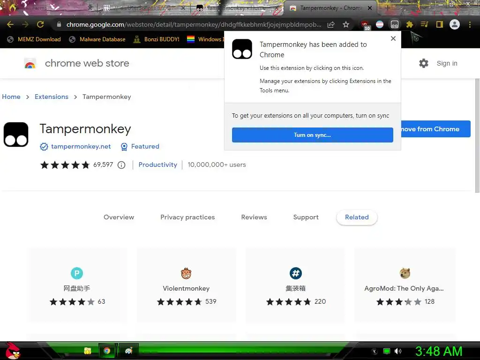Click the Featured badge
Viewport: 480px width, 360px height.
point(140,147)
